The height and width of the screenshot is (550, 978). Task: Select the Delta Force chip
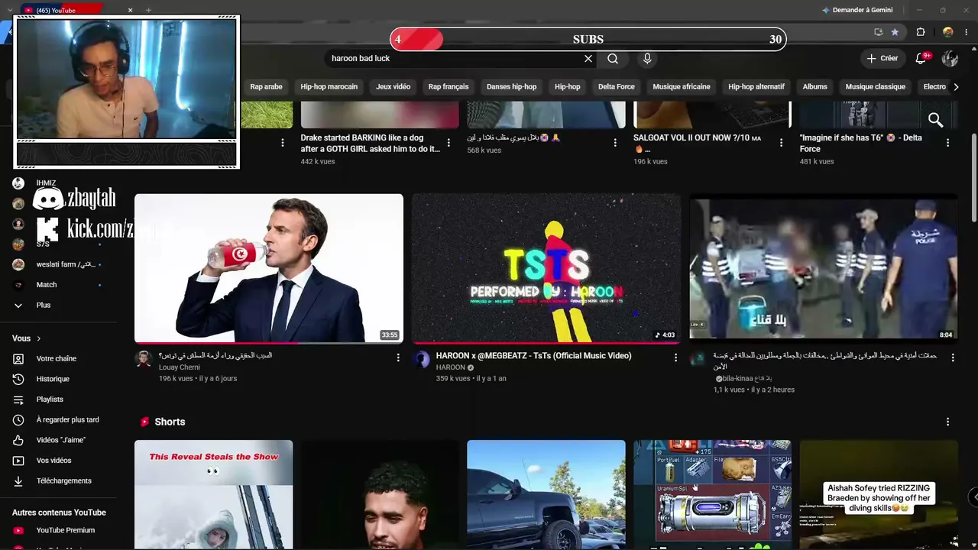tap(617, 87)
